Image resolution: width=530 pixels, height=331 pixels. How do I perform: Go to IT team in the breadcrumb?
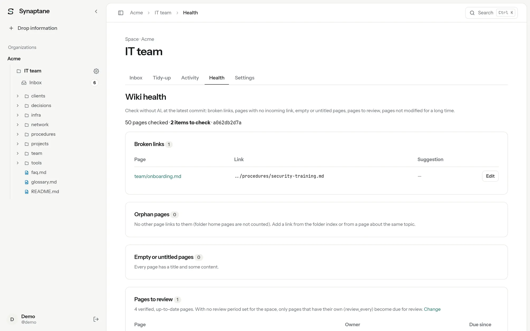163,13
